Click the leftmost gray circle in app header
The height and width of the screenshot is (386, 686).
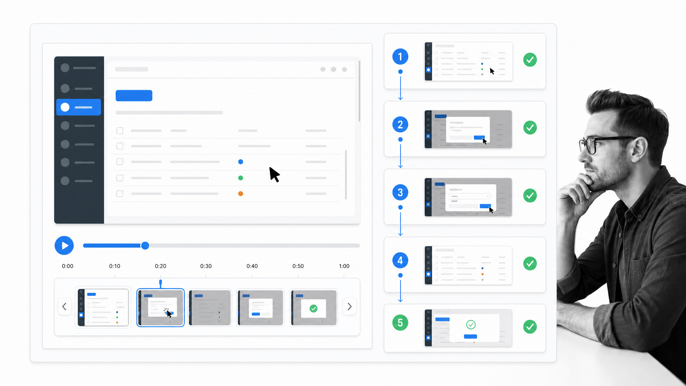pyautogui.click(x=323, y=69)
